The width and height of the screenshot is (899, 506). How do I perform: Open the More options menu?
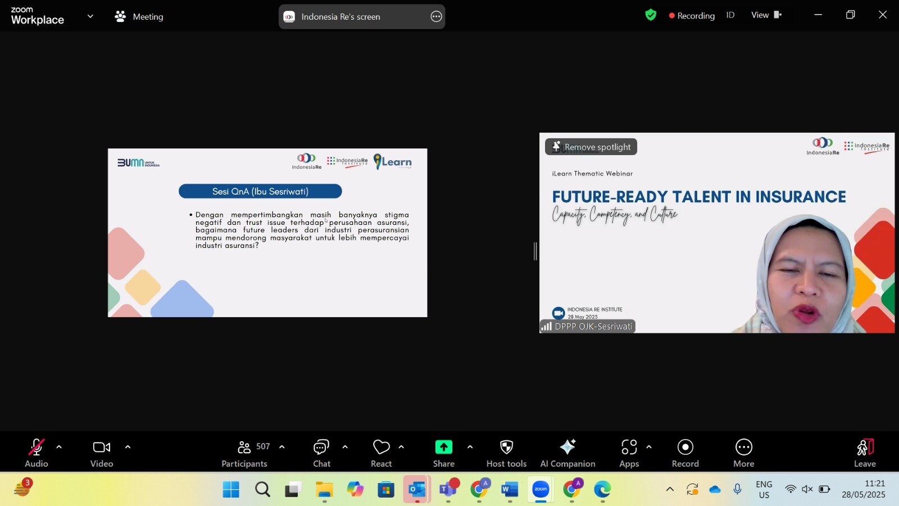point(744,453)
